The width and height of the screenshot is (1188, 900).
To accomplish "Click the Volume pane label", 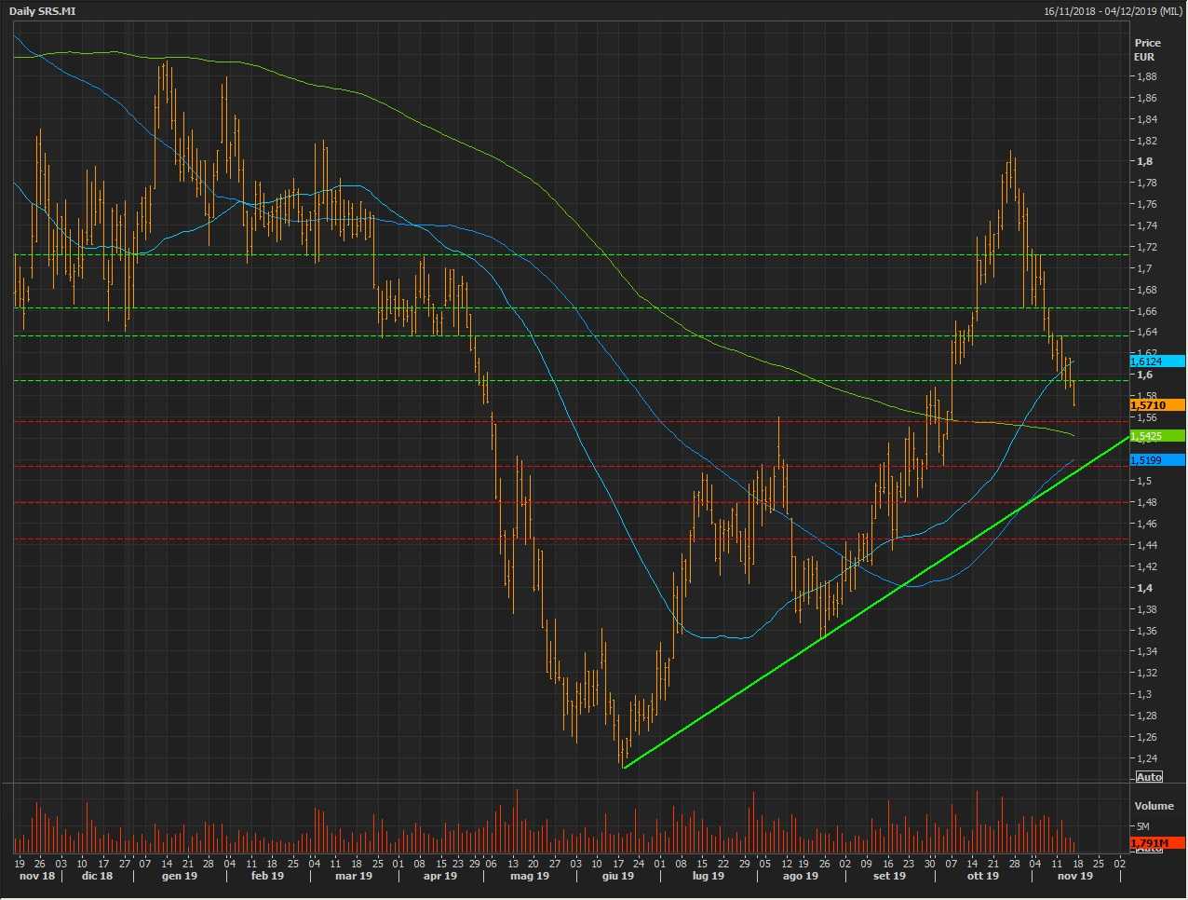I will 1154,806.
